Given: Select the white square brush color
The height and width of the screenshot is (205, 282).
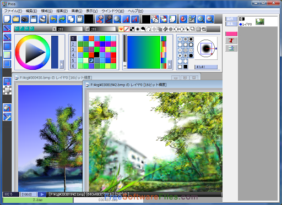Looking at the screenshot, I should [x=180, y=67].
